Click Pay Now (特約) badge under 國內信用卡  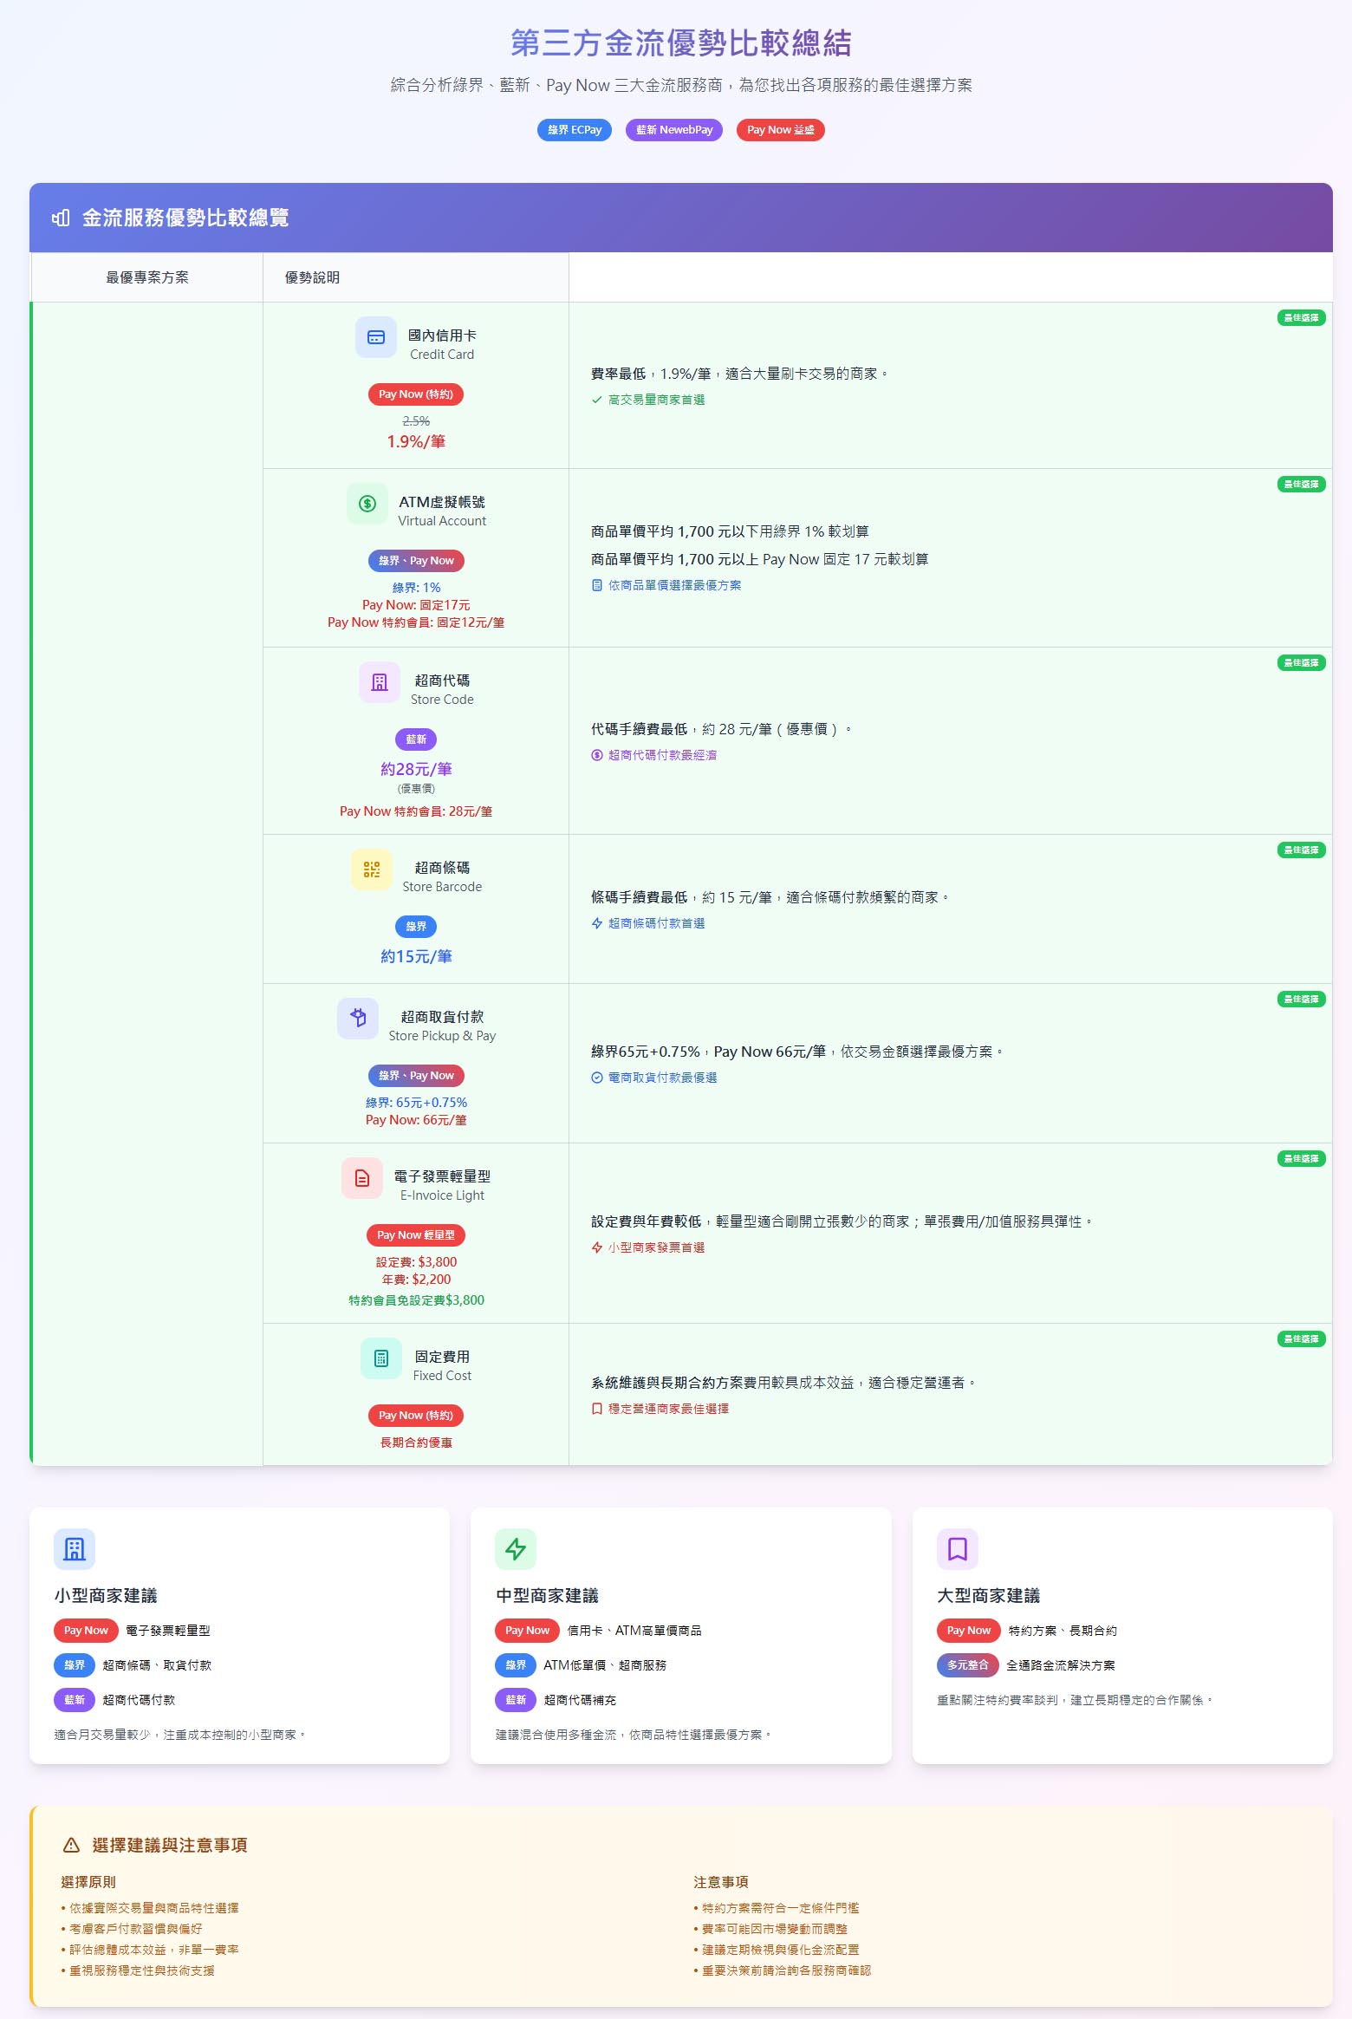point(416,394)
